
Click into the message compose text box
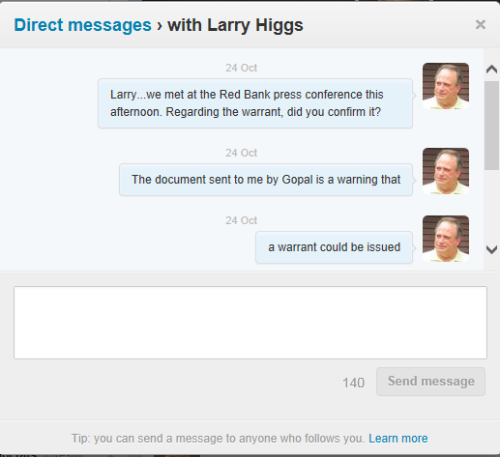pos(250,323)
